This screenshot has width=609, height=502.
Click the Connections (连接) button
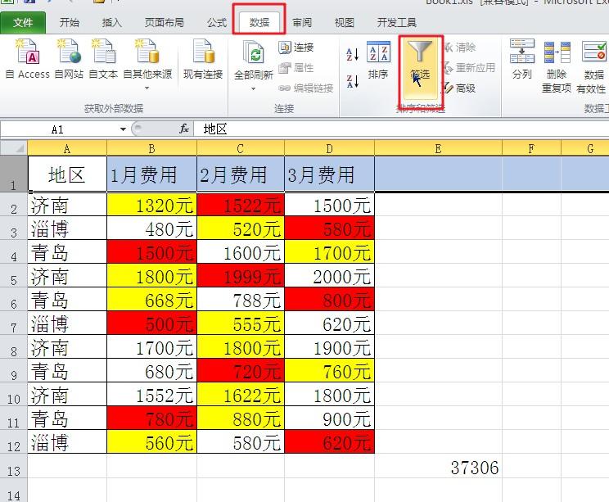point(296,47)
